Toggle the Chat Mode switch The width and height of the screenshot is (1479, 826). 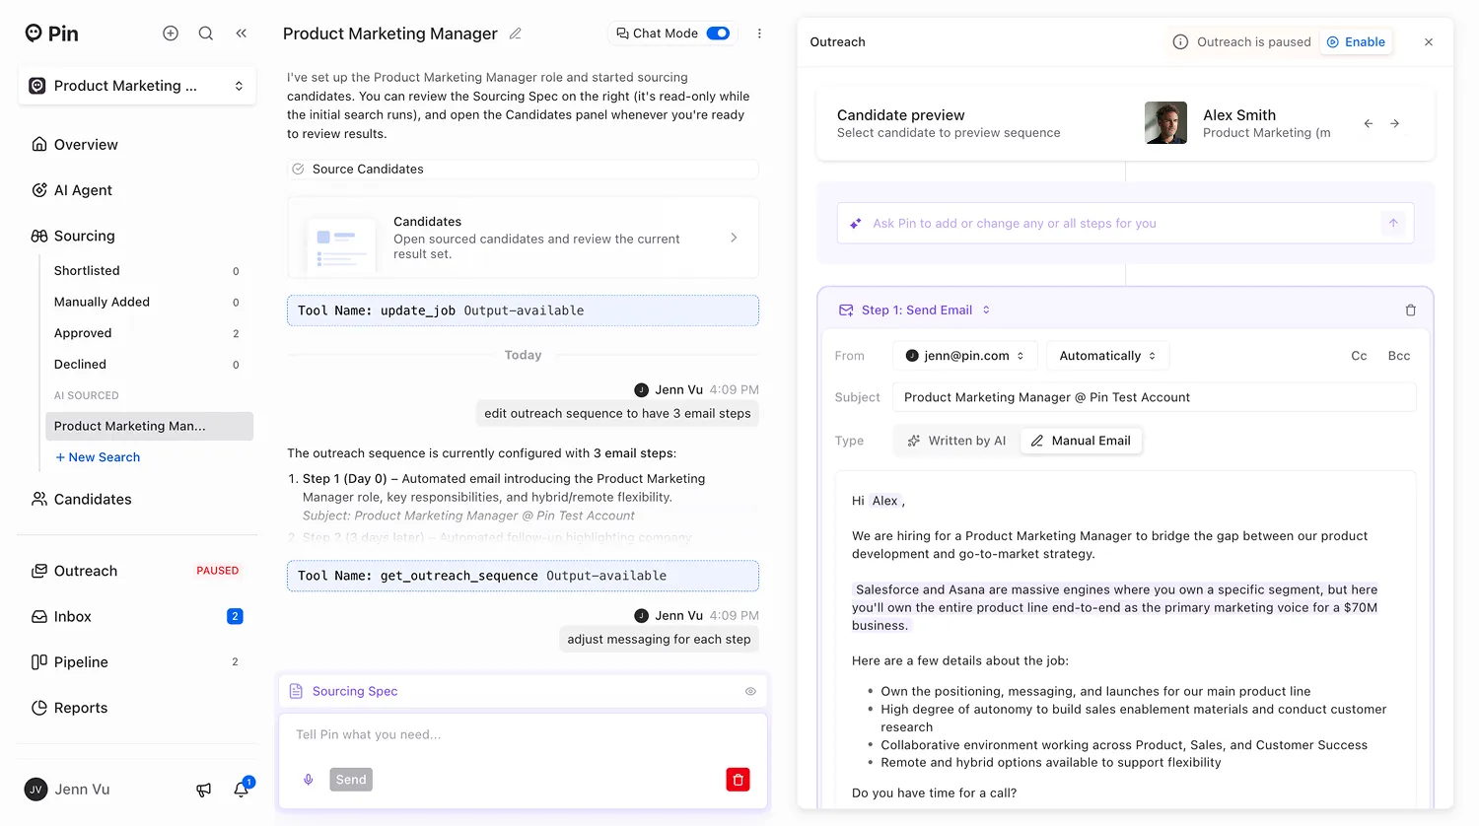pos(719,34)
